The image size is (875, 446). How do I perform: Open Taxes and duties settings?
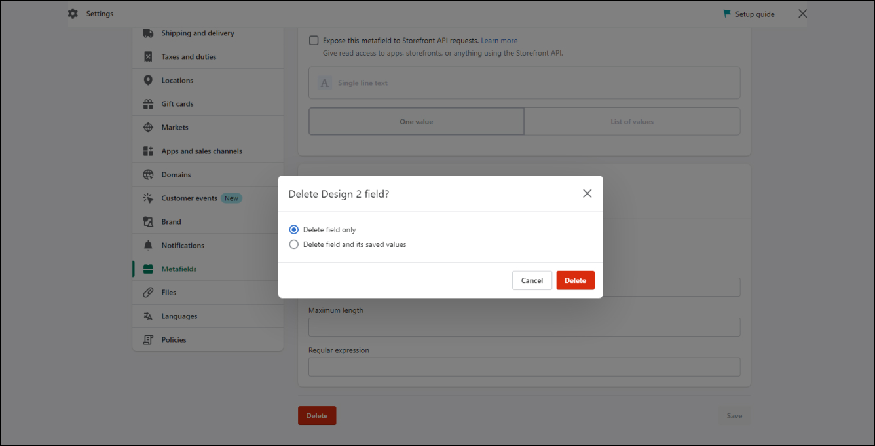tap(208, 57)
